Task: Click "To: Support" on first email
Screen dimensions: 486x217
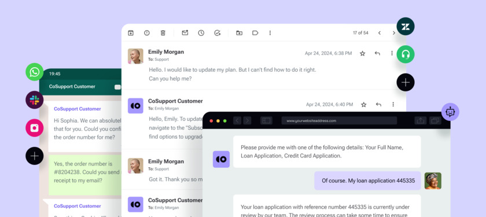Action: click(x=159, y=59)
